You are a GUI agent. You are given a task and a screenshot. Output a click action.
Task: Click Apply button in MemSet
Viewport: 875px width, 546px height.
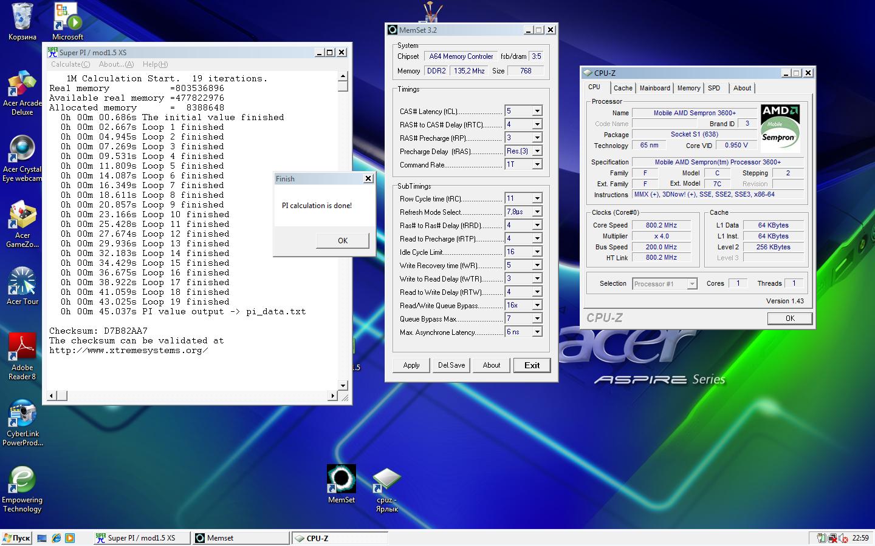(x=411, y=365)
